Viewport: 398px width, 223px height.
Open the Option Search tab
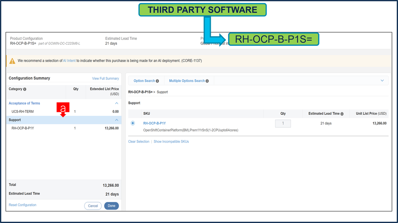click(x=144, y=81)
